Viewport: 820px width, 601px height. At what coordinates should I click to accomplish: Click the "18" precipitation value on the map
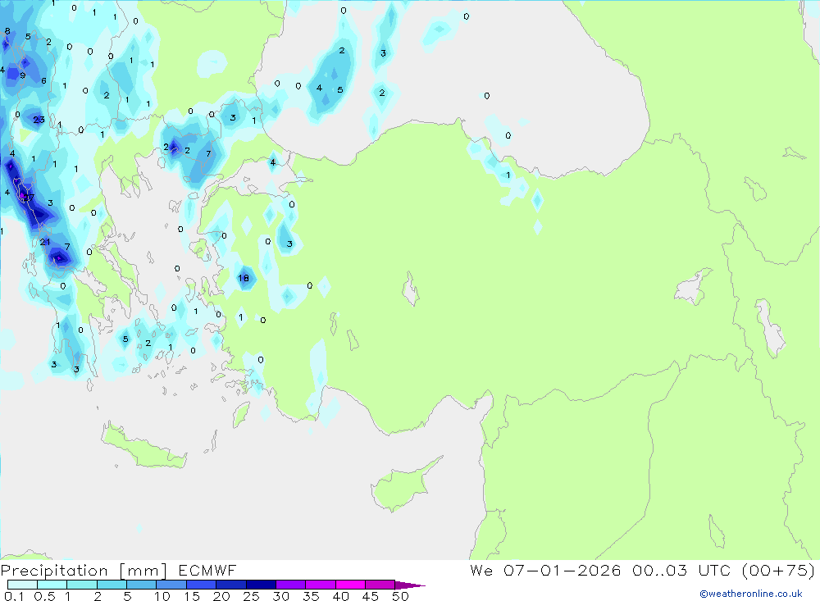pos(244,278)
